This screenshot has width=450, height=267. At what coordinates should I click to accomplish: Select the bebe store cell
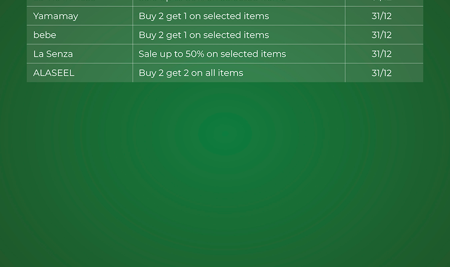pyautogui.click(x=45, y=35)
